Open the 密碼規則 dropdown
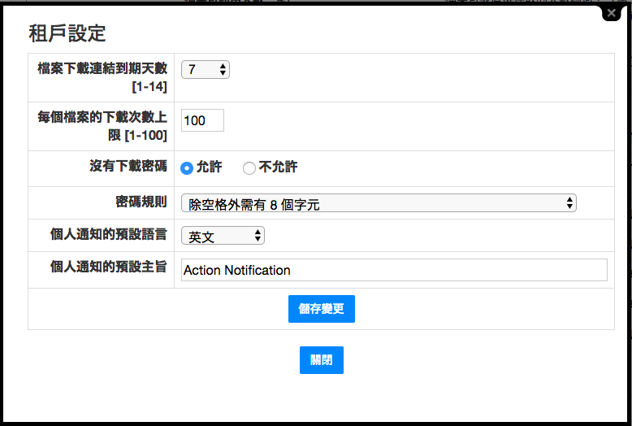Viewport: 632px width, 426px height. tap(379, 203)
